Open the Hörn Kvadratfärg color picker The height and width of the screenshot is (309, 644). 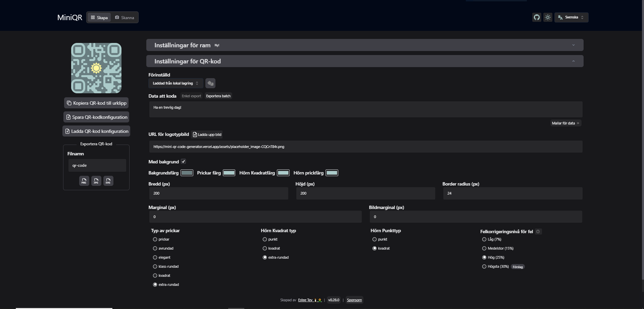(283, 173)
